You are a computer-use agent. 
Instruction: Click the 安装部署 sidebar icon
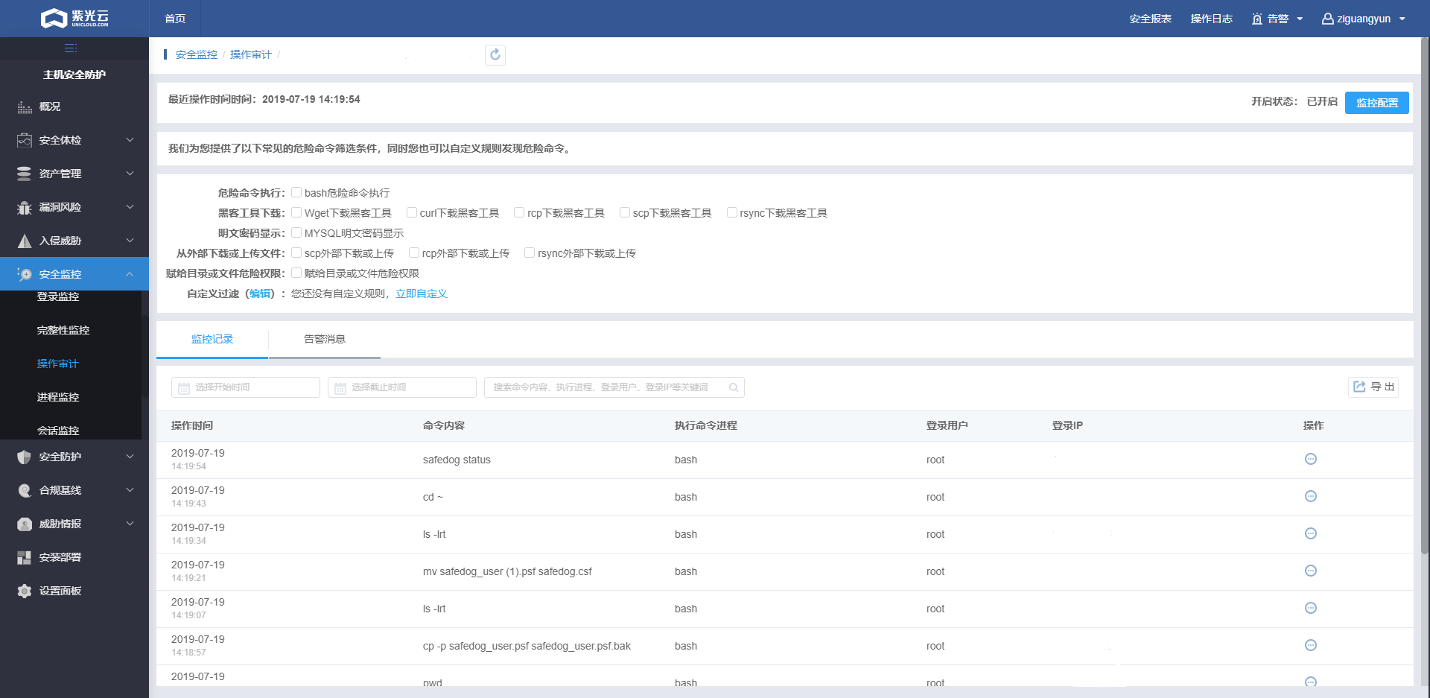pyautogui.click(x=25, y=557)
